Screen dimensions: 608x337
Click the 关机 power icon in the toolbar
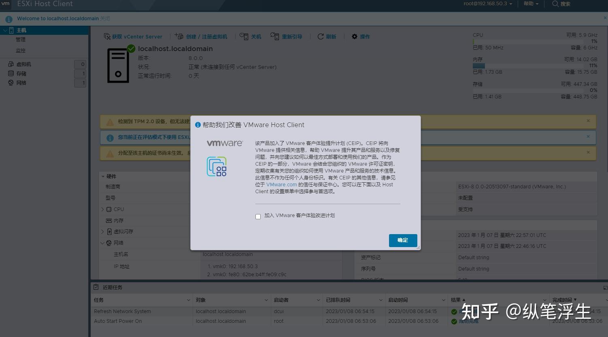pos(244,36)
